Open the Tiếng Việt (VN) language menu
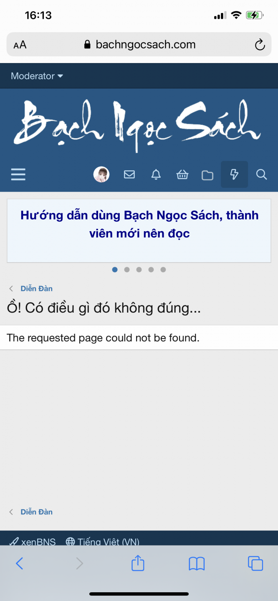The width and height of the screenshot is (278, 601). tap(103, 542)
